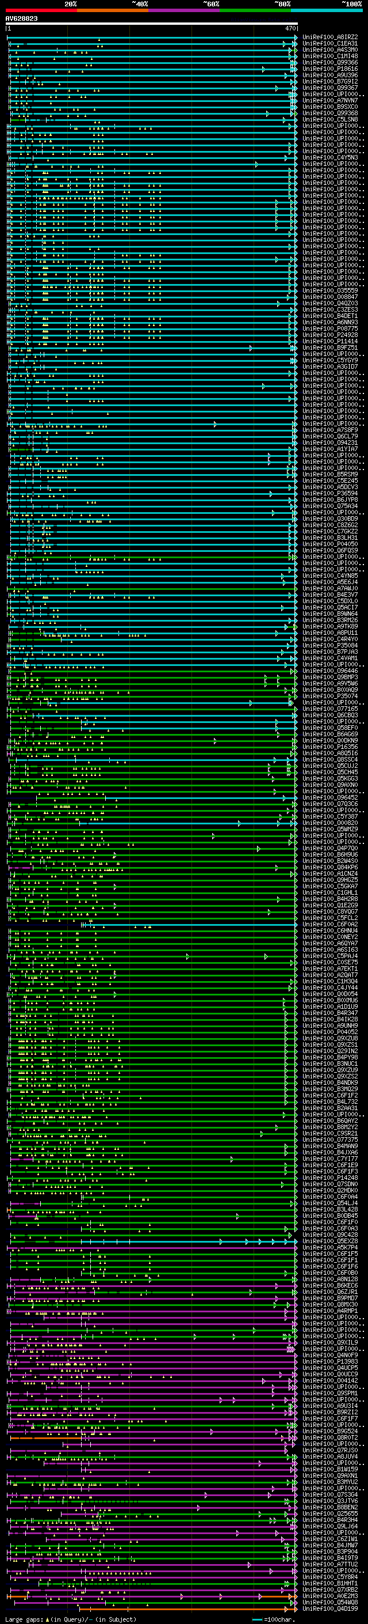The width and height of the screenshot is (368, 1624).
Task: Open hit UniRef100_O35559
Action: point(330,290)
